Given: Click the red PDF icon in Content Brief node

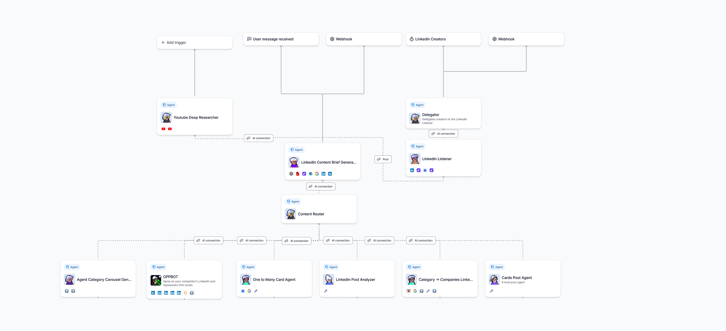Looking at the screenshot, I should 298,174.
